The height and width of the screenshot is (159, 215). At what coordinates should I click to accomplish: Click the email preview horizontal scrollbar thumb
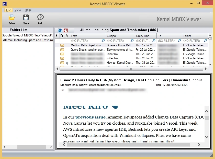128,144
